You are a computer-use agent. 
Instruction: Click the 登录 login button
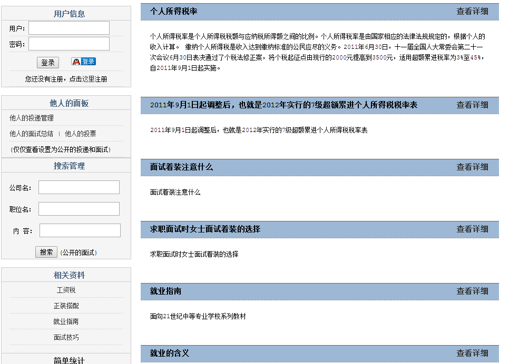pos(48,63)
